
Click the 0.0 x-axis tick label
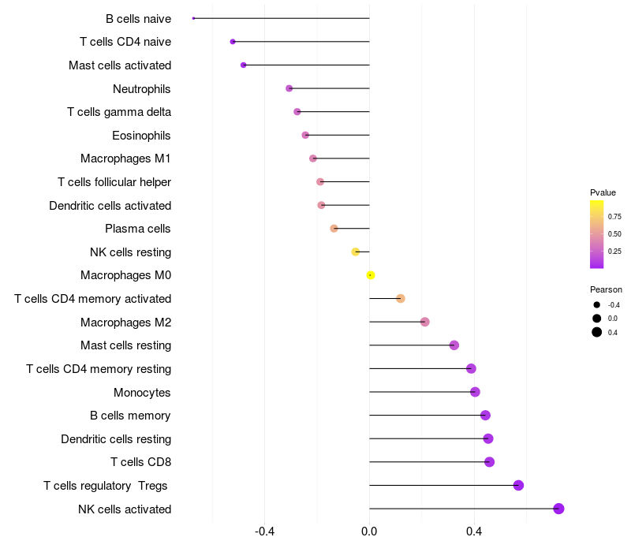(x=369, y=531)
